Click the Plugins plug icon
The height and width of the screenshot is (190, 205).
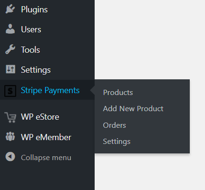(x=10, y=9)
